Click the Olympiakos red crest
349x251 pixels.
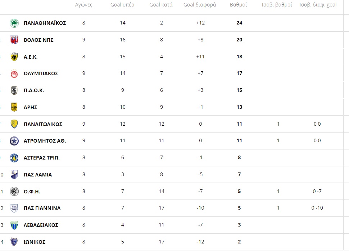pos(14,73)
